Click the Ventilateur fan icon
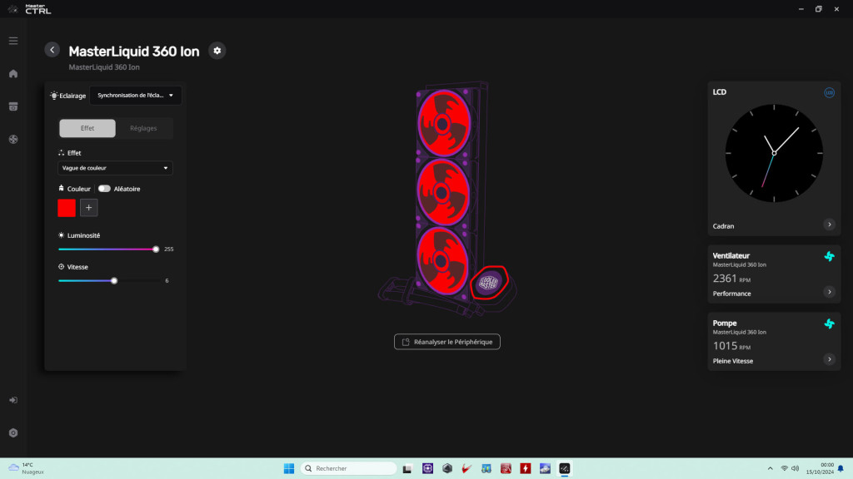Viewport: 853px width, 479px height. pos(829,256)
